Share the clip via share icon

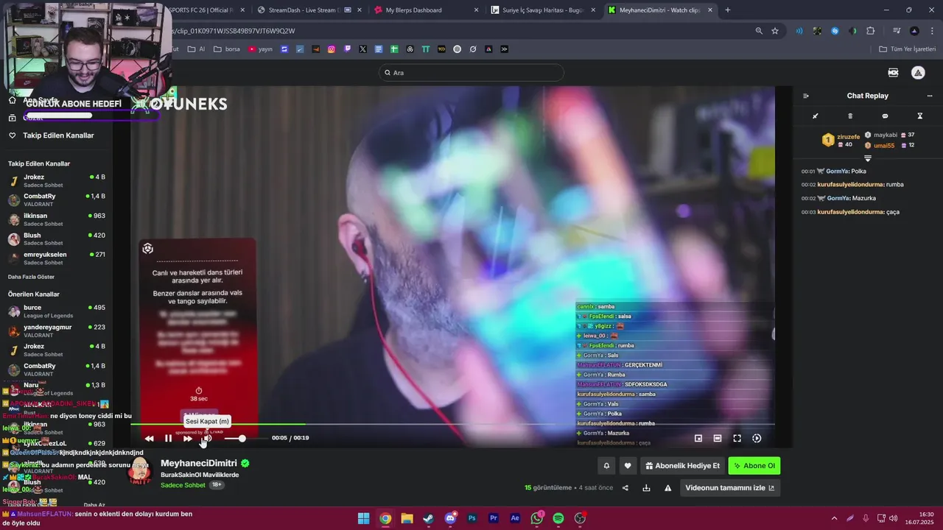(625, 488)
